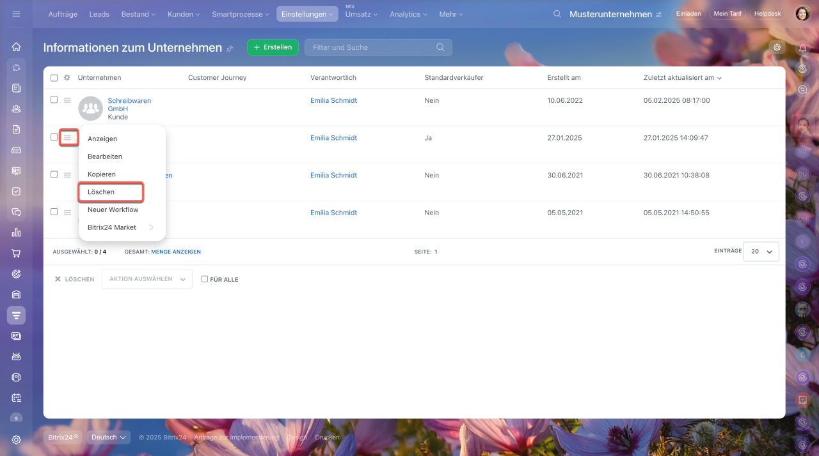Open the shopping cart icon in sidebar
The width and height of the screenshot is (819, 456).
coord(16,253)
